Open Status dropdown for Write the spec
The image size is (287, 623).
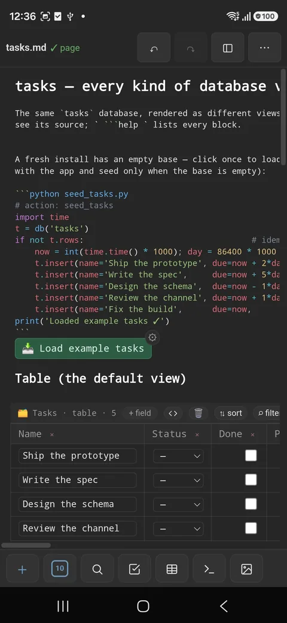178,480
